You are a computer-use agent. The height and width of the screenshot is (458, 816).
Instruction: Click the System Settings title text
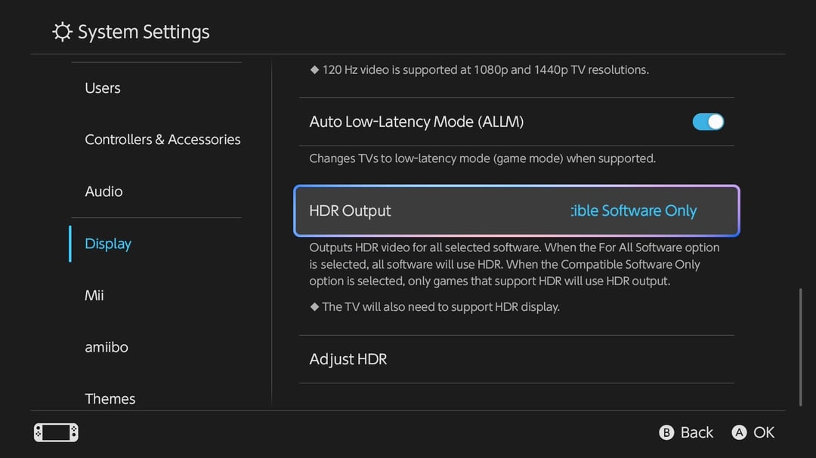144,32
